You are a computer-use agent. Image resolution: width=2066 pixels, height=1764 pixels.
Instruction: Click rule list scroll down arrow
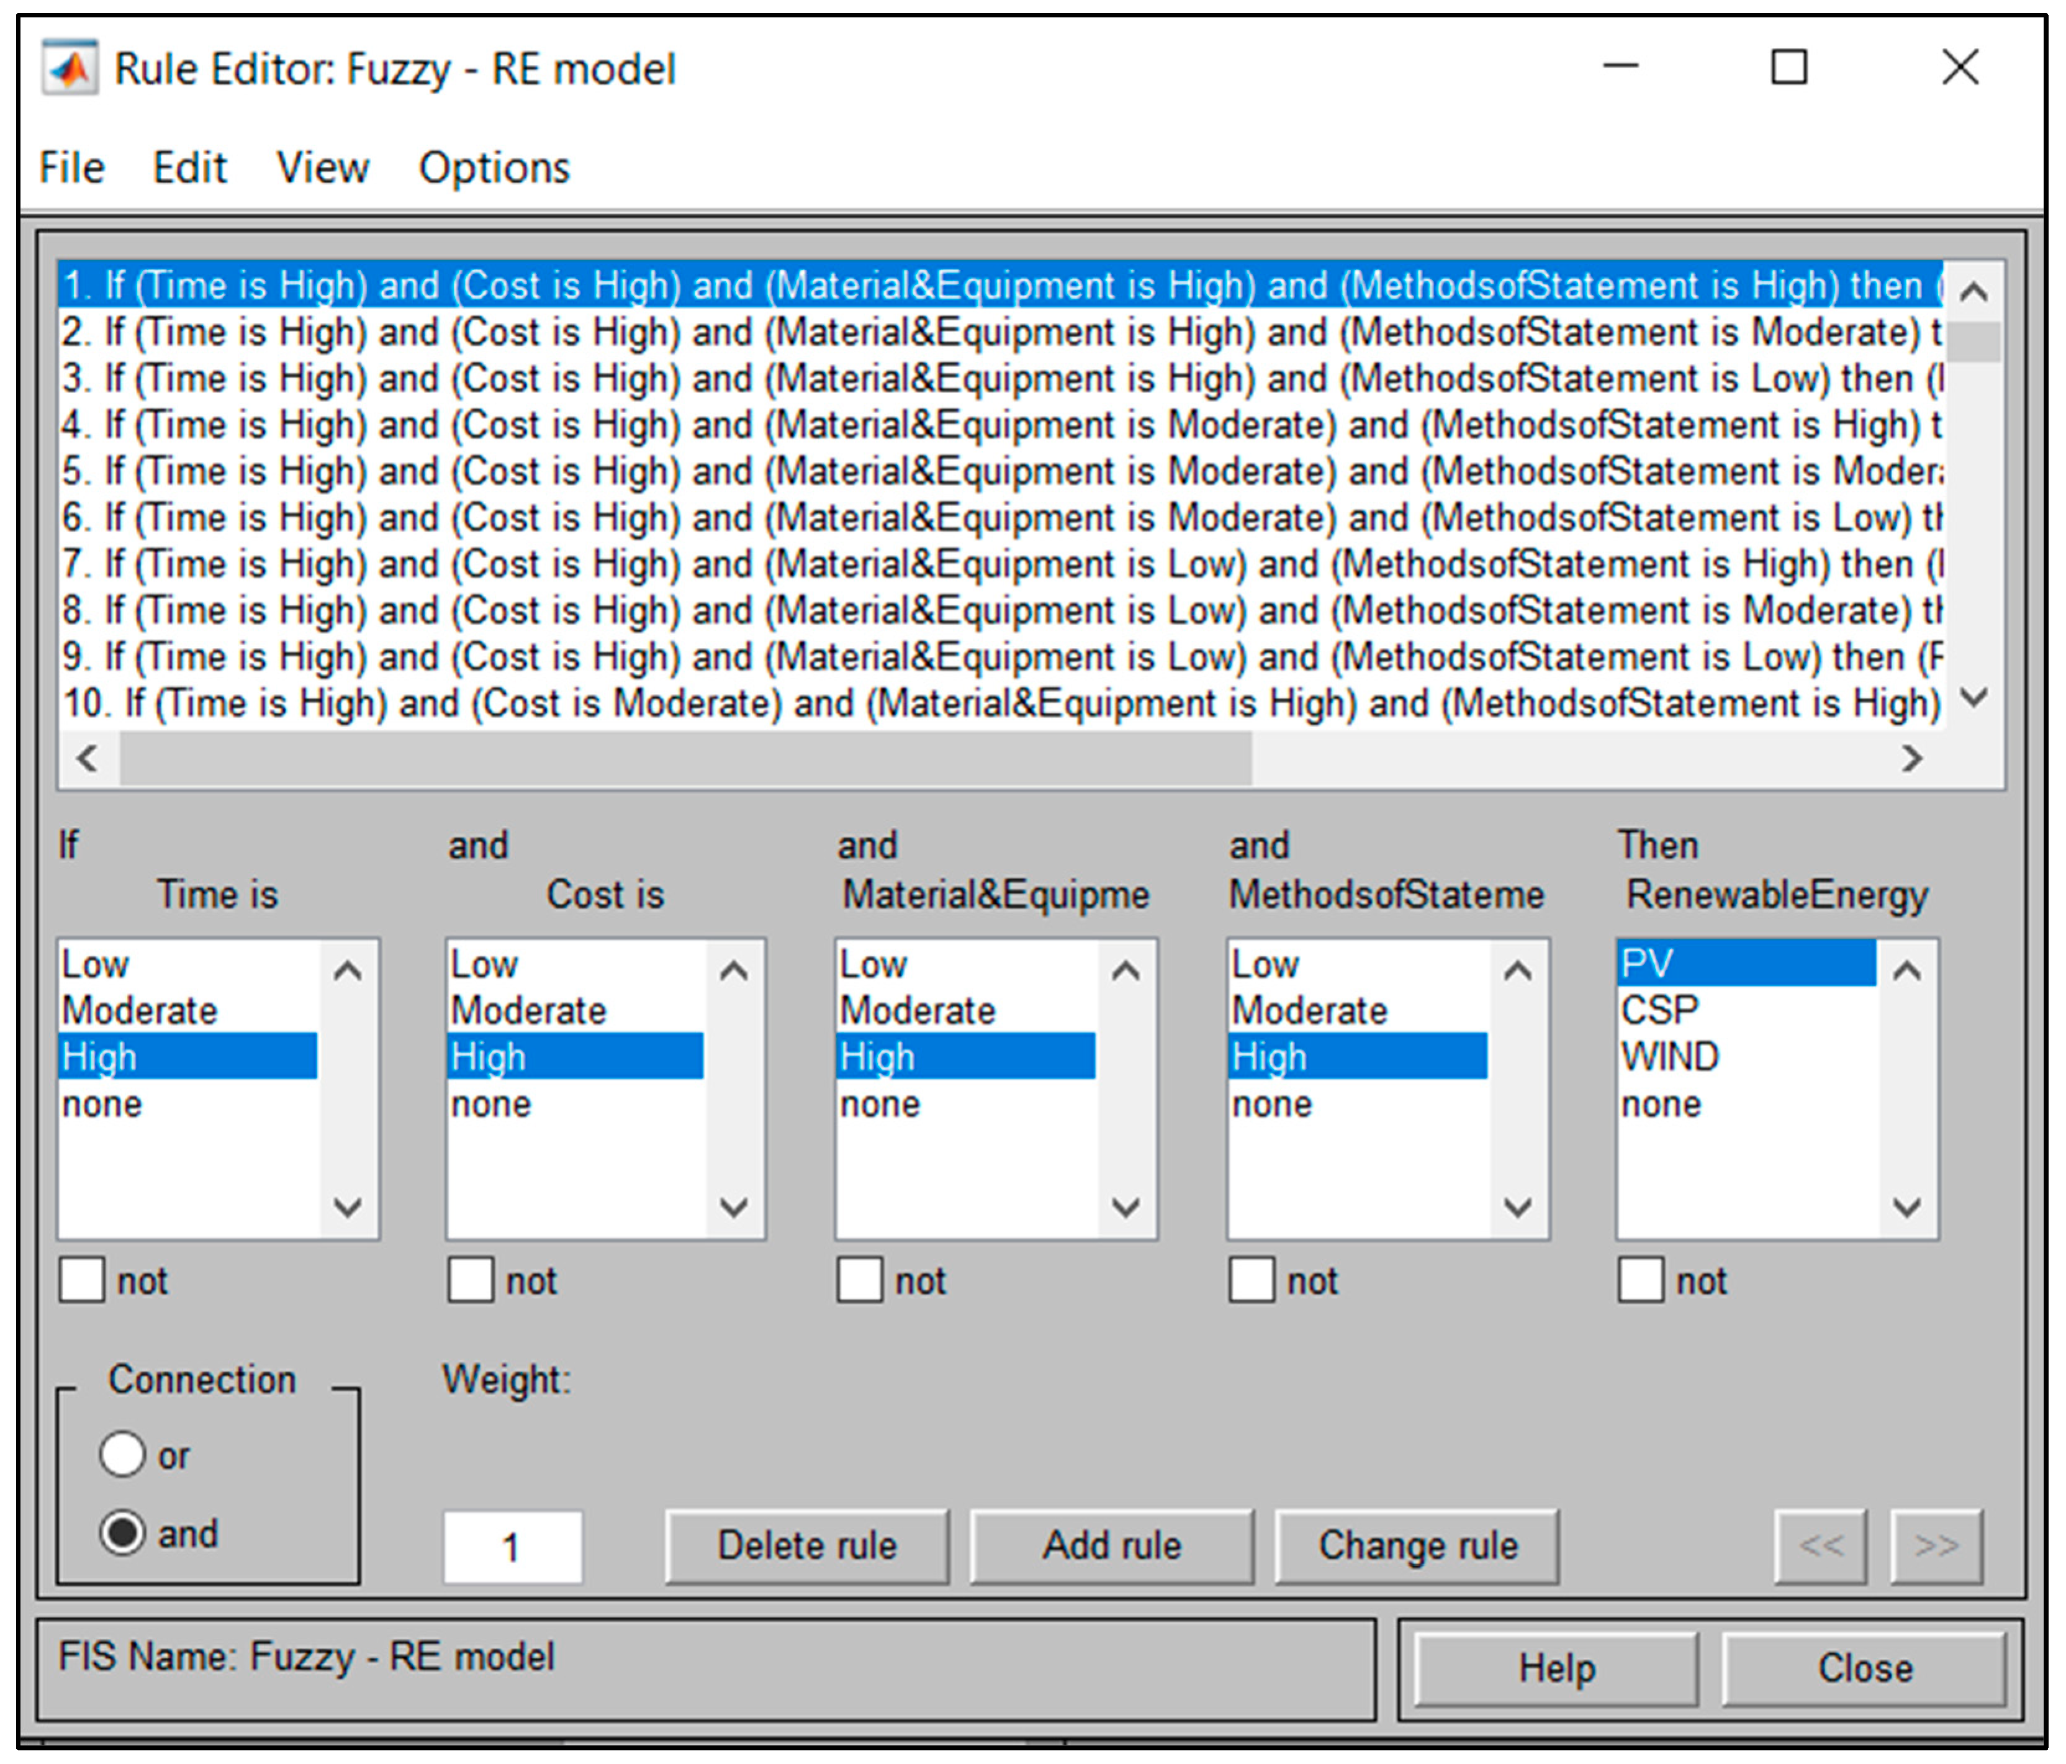(1974, 698)
